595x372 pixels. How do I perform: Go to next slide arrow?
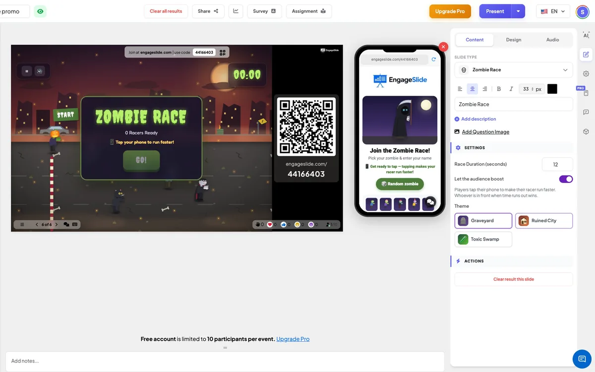point(57,225)
